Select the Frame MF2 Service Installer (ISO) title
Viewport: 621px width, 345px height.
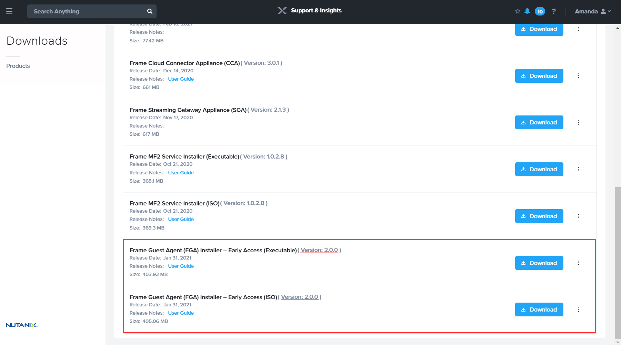pyautogui.click(x=174, y=203)
